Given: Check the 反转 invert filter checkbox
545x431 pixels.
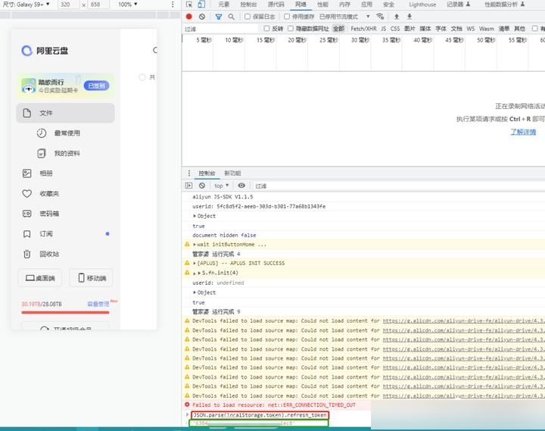Looking at the screenshot, I should pos(266,29).
